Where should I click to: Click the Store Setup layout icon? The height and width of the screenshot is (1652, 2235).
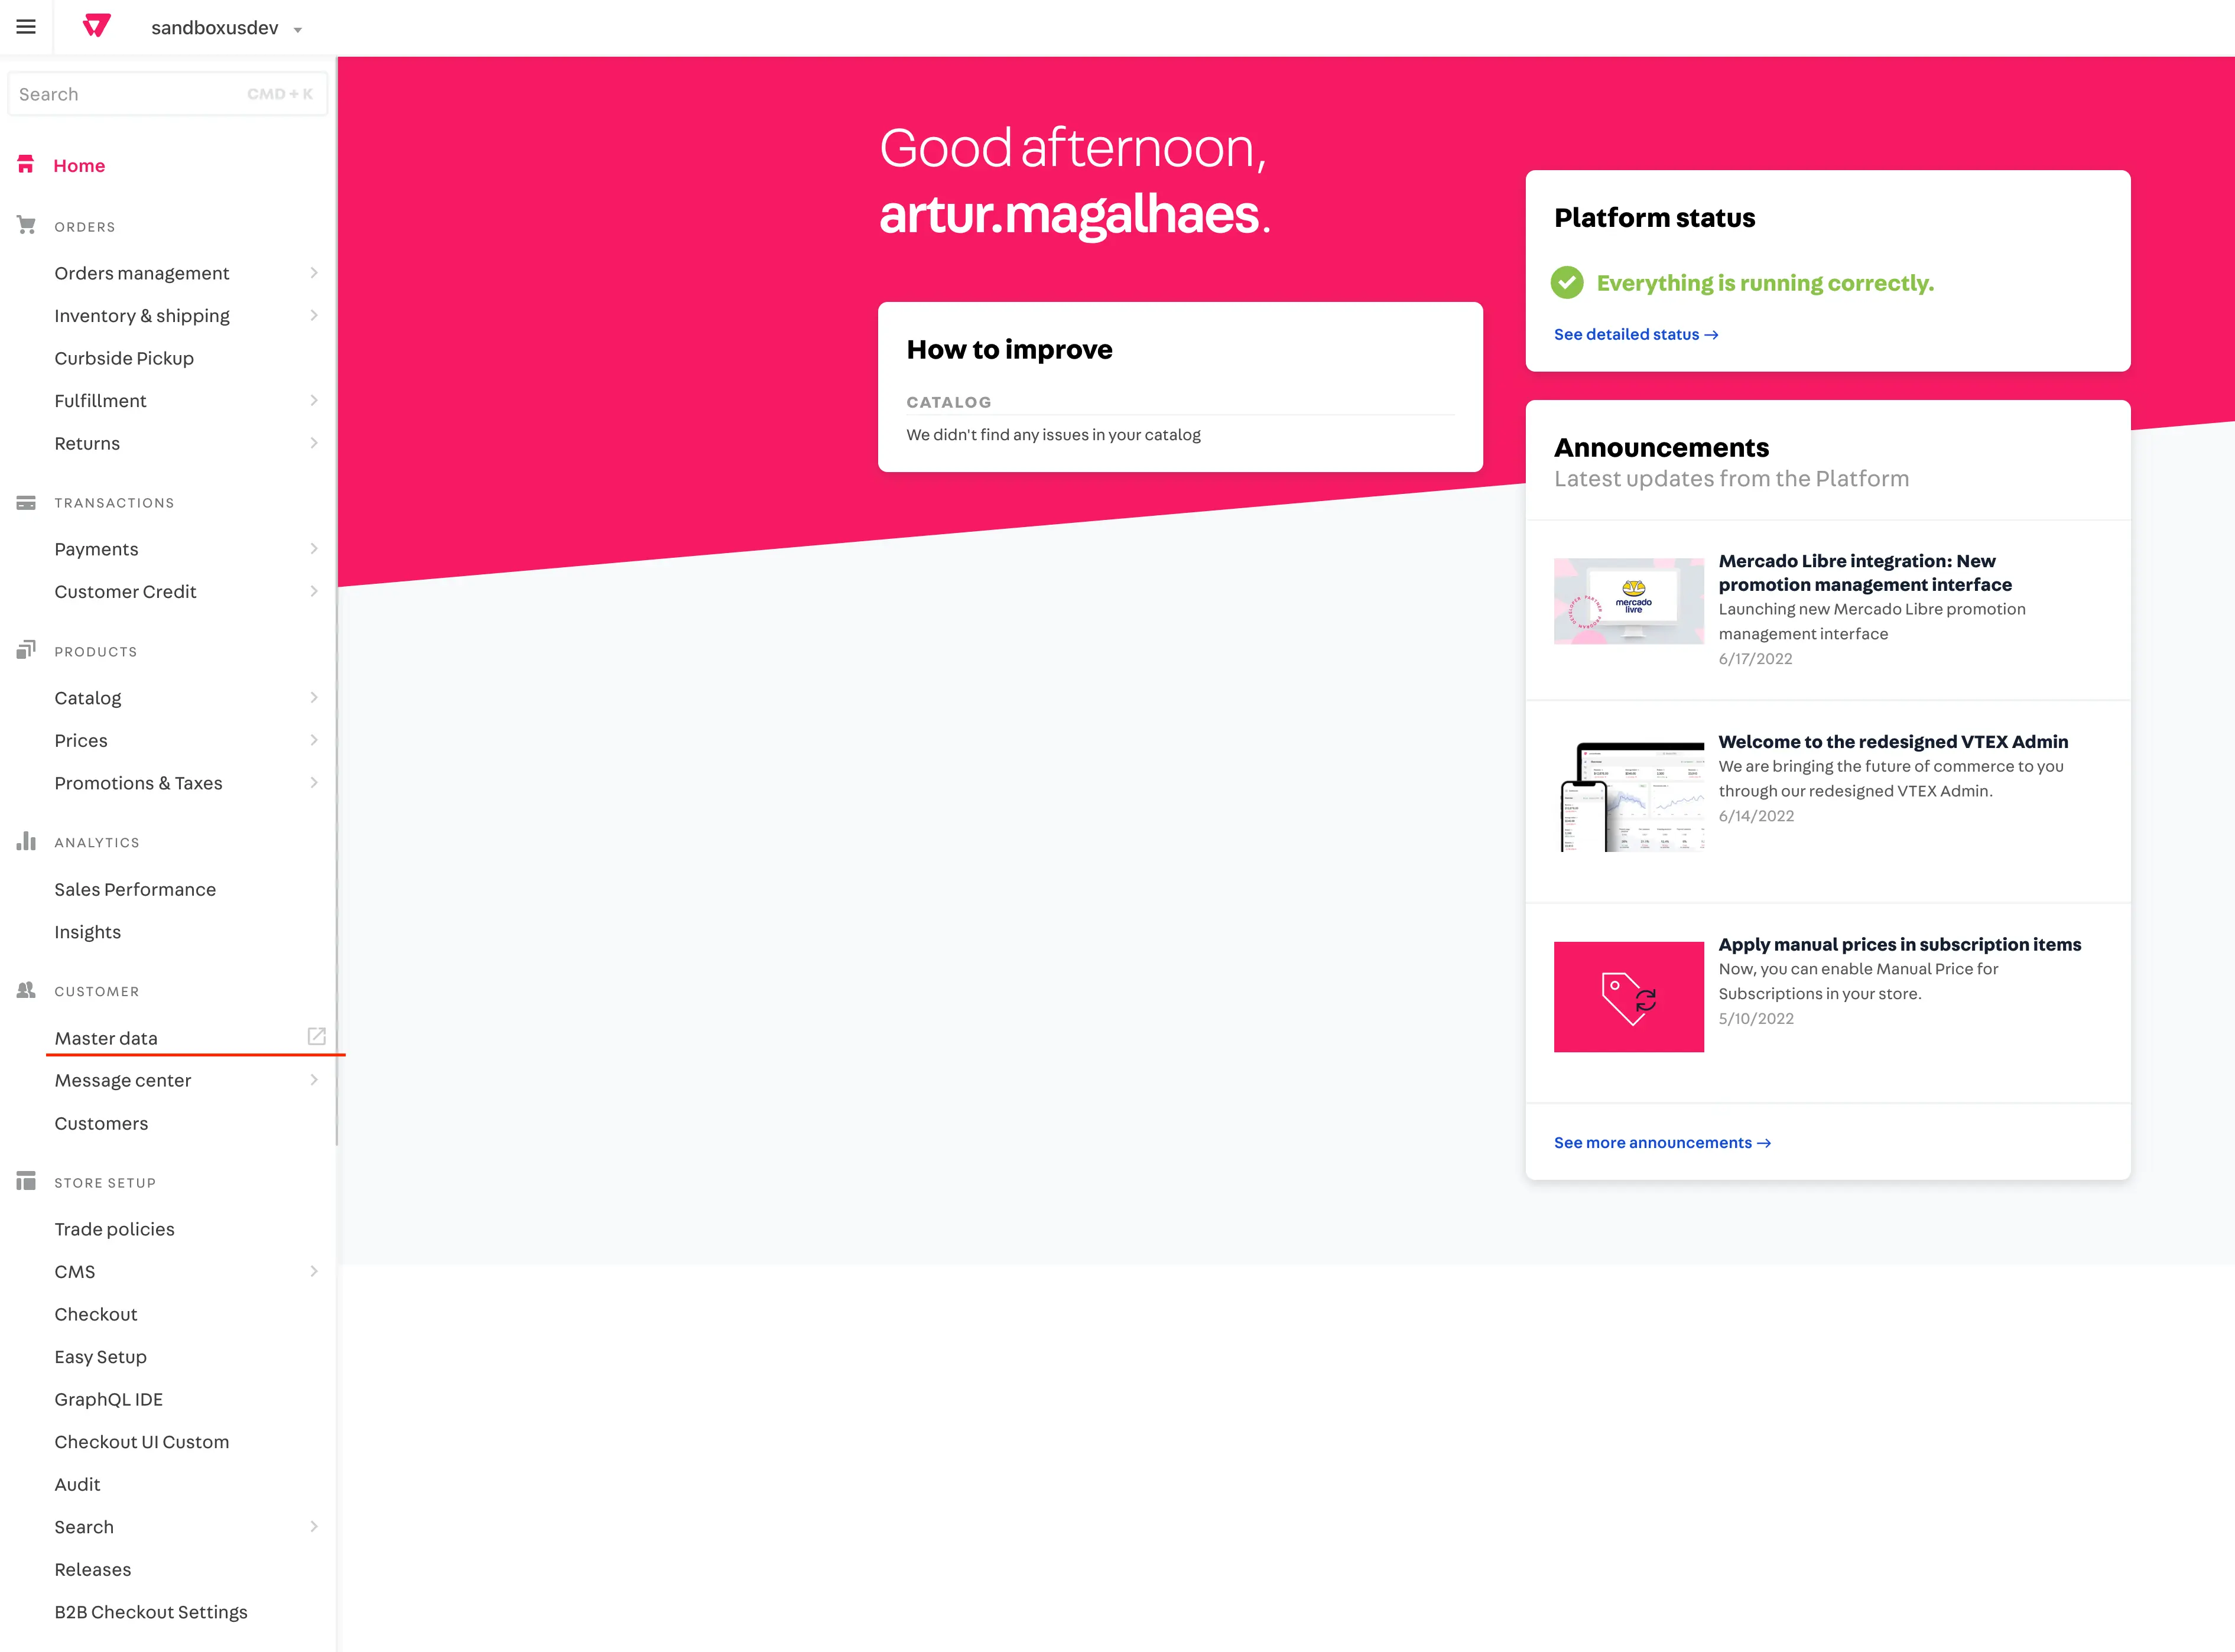26,1181
